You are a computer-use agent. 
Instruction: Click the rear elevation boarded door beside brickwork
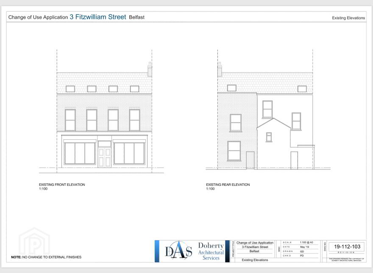(250, 160)
